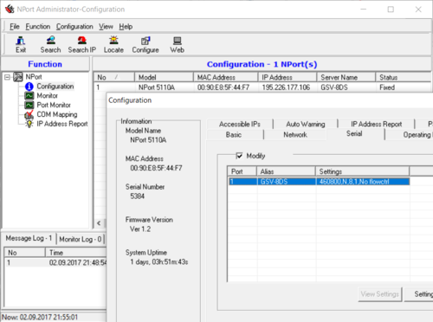Click the horizontal scrollbar left arrow
Screen dimensions: 433x322
99,223
